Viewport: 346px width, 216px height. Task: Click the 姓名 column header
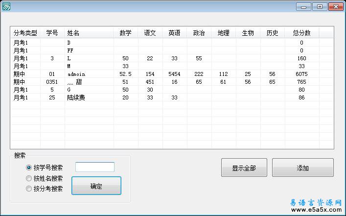click(89, 33)
